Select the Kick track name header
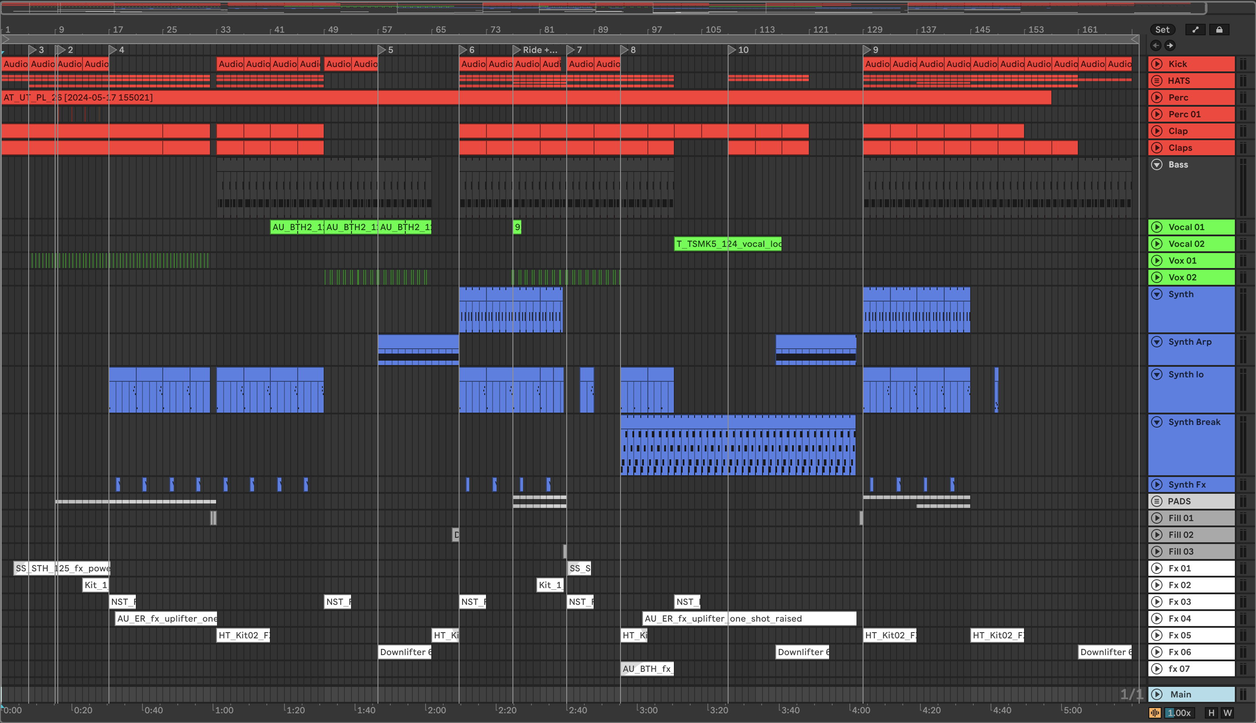The width and height of the screenshot is (1256, 723). tap(1192, 64)
